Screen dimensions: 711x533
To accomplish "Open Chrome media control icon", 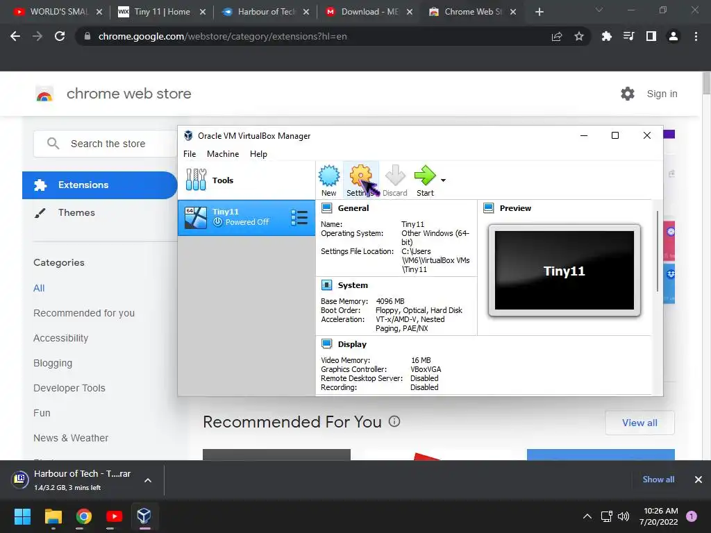I will [628, 36].
